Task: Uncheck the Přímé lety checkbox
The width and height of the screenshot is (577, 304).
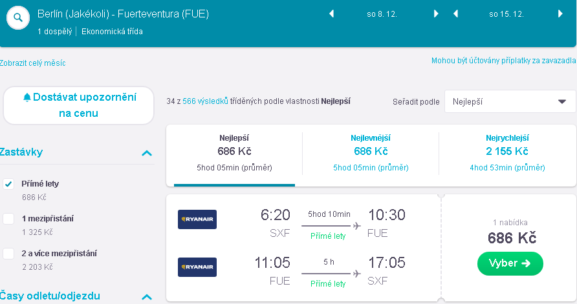Action: pos(8,183)
